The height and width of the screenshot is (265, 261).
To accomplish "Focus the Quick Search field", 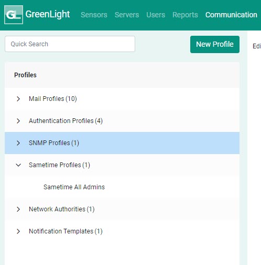I will point(70,44).
